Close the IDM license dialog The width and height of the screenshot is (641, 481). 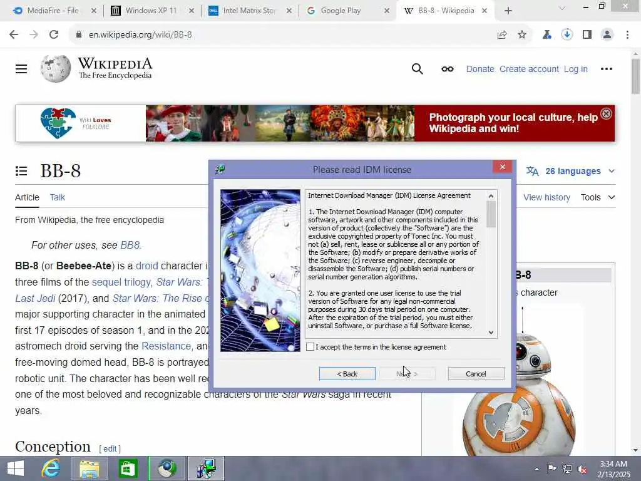coord(503,167)
